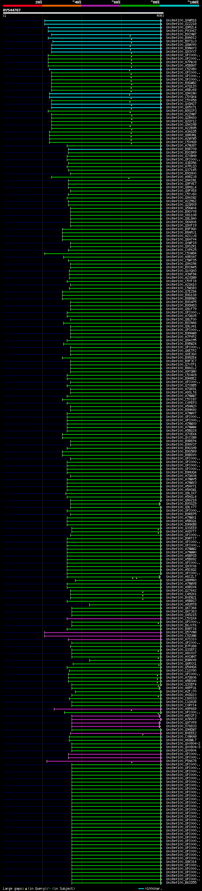Click label UniRef100_A3A1D5
202x891 pixels.
[181, 132]
